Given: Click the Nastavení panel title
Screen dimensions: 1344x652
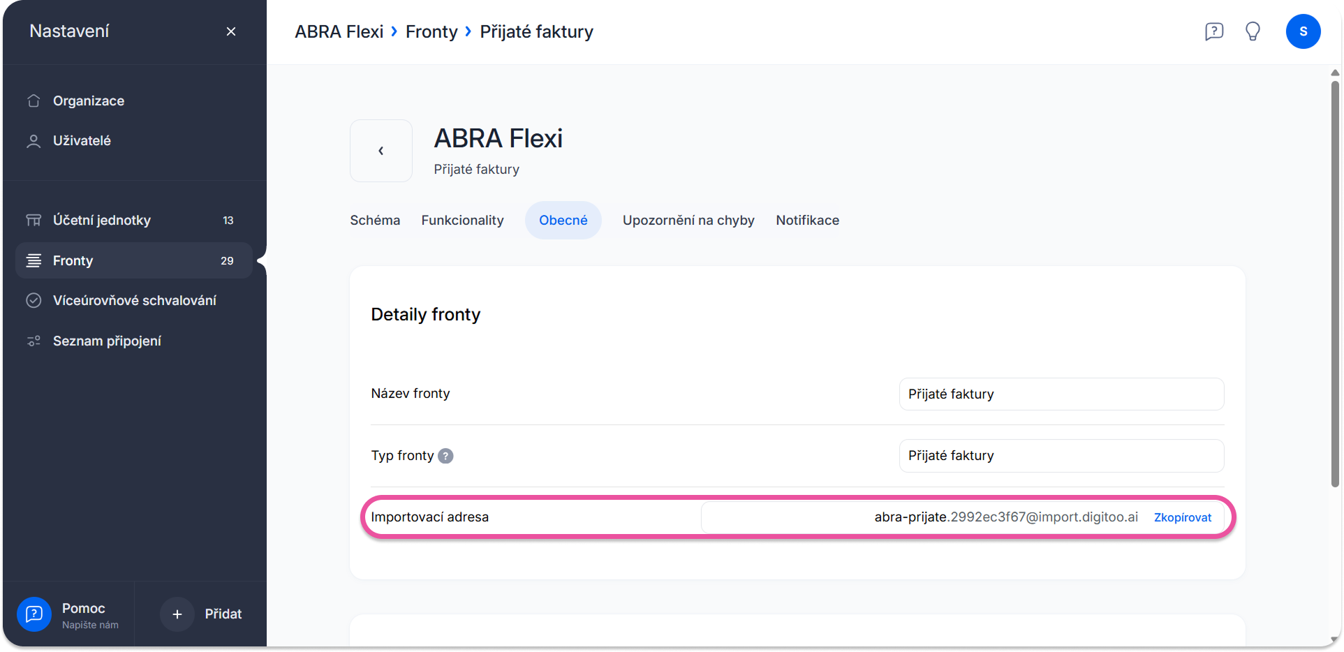Looking at the screenshot, I should [69, 31].
